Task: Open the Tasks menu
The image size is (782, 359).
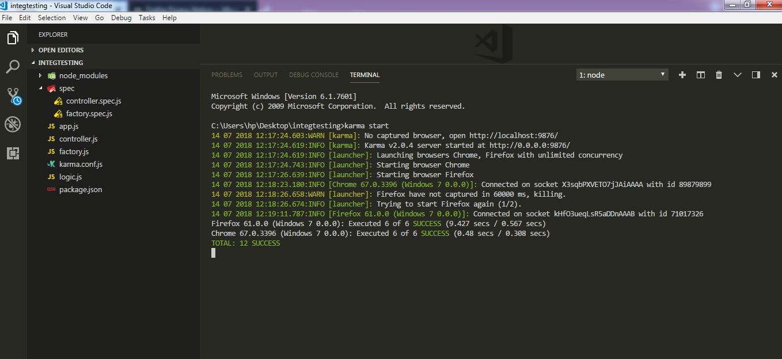Action: point(147,18)
